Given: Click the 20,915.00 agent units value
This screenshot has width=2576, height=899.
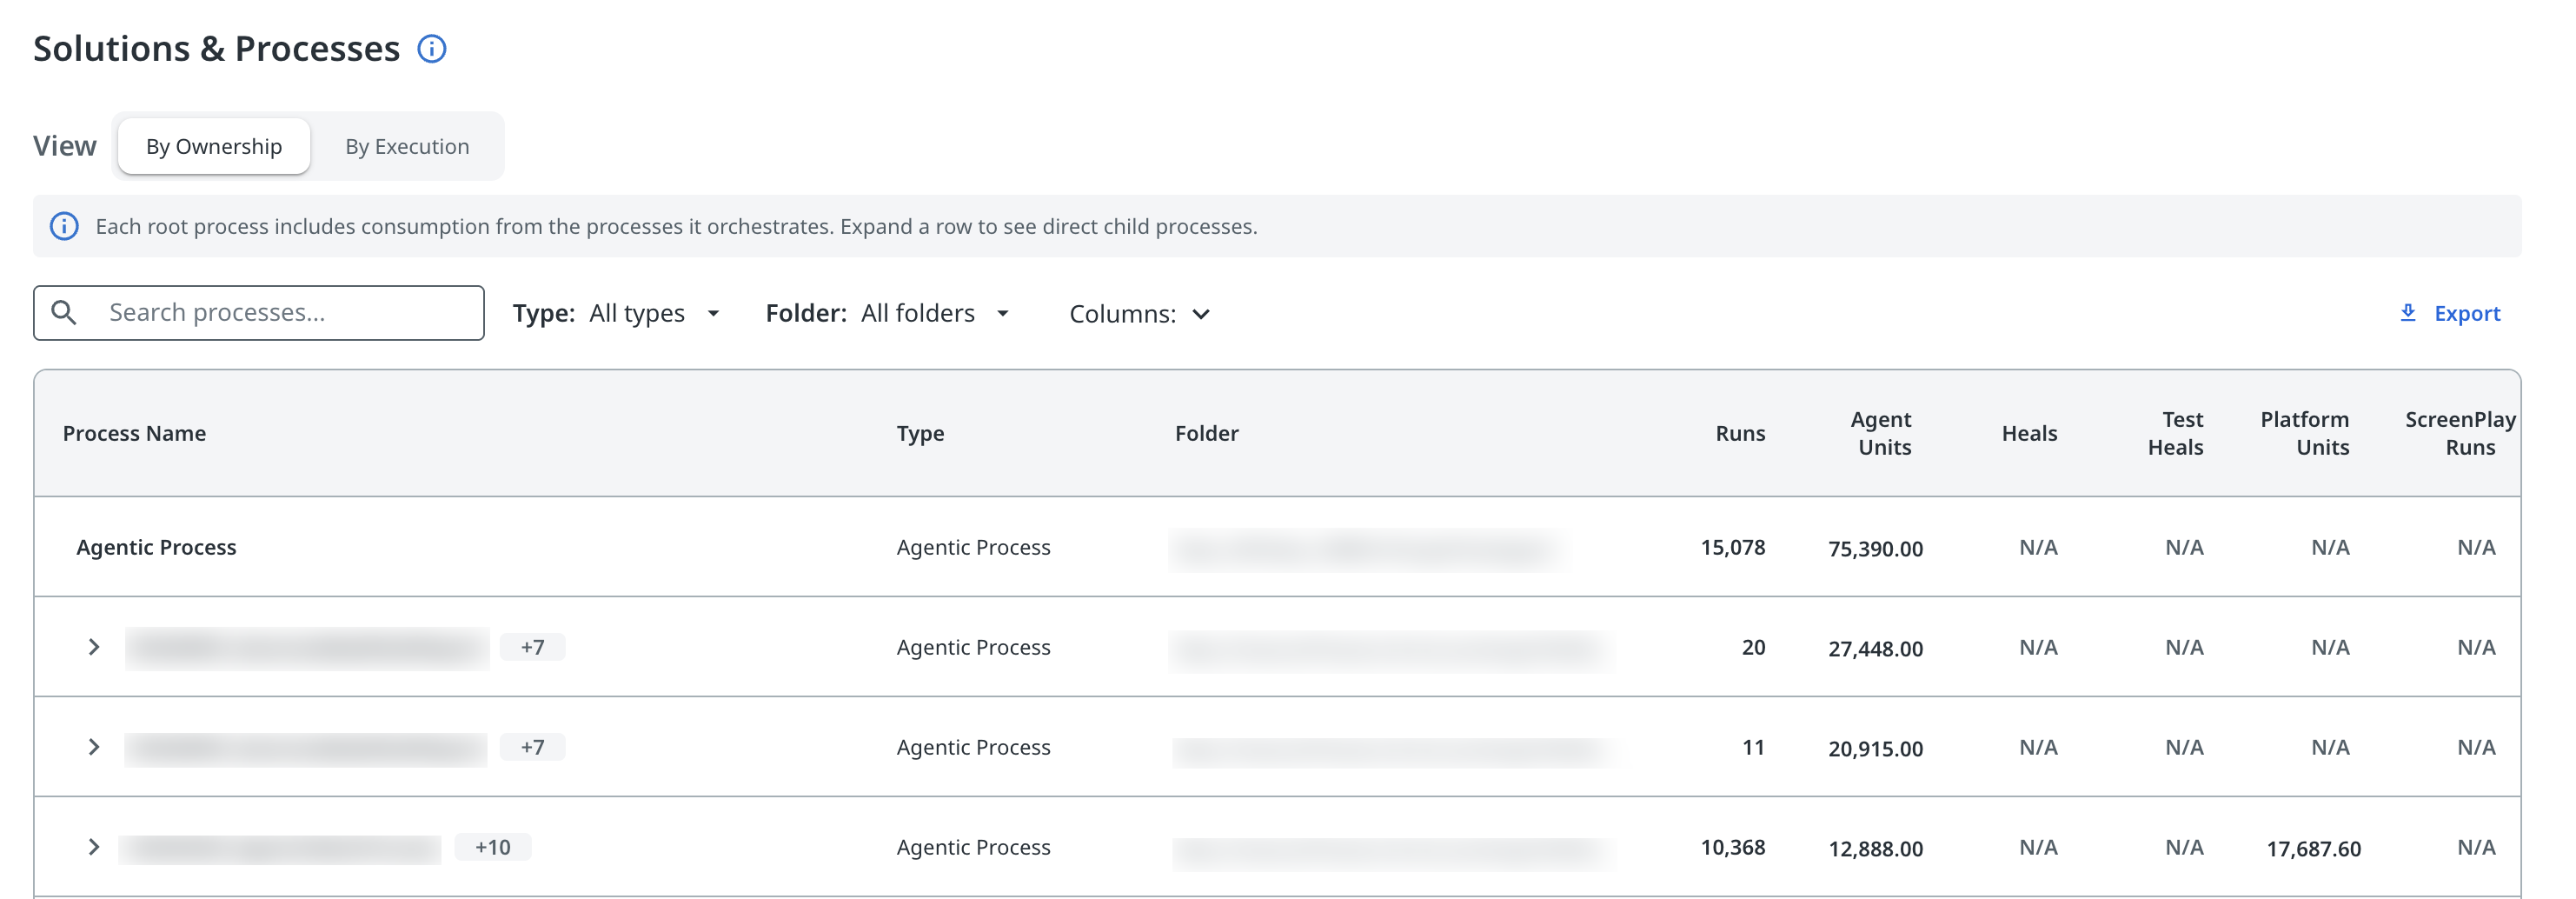Looking at the screenshot, I should click(1876, 749).
